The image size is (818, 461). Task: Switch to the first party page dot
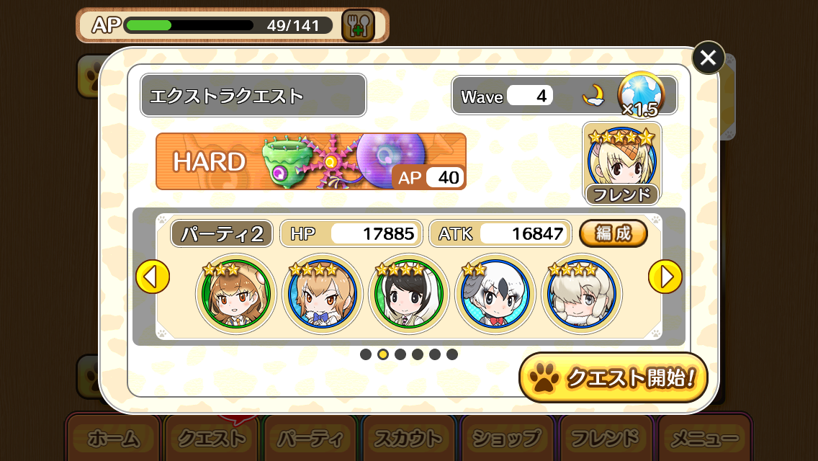tap(366, 354)
